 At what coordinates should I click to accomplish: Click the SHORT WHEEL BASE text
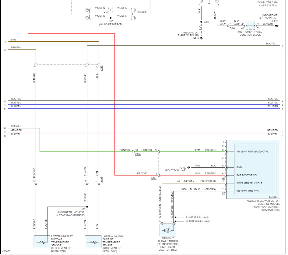click(x=198, y=221)
